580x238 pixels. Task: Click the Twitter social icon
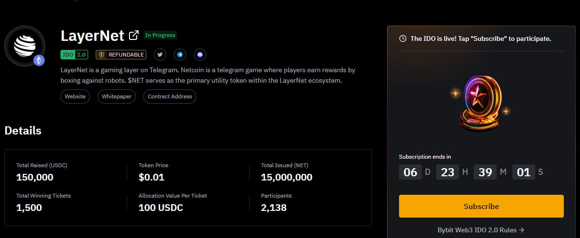160,55
